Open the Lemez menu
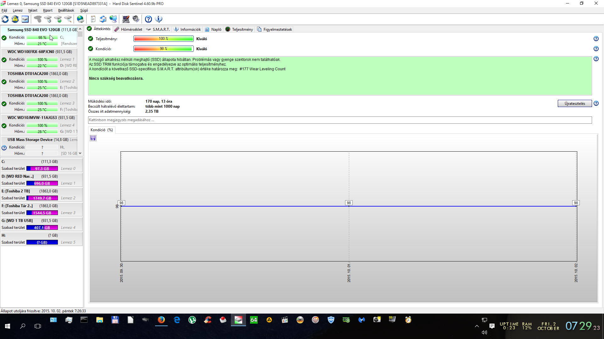 pyautogui.click(x=18, y=10)
